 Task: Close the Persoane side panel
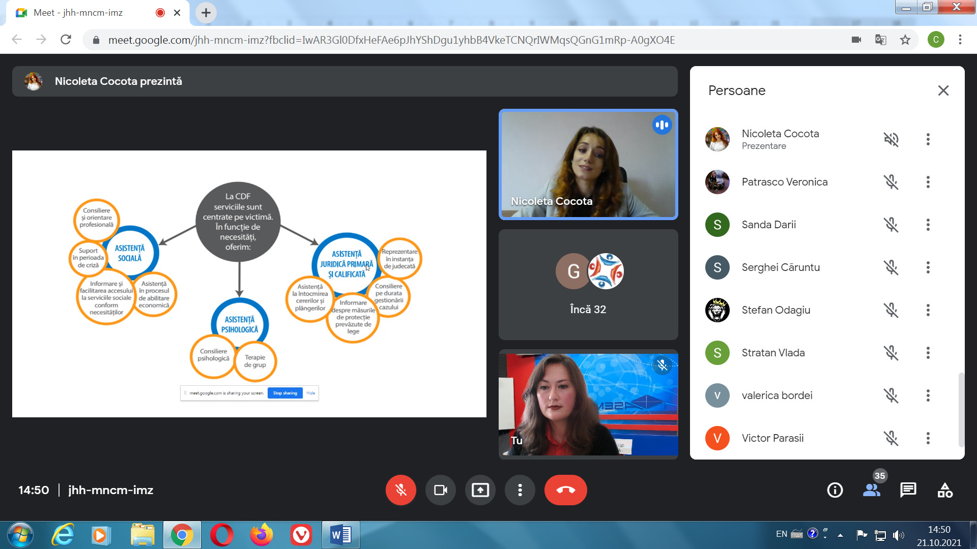[943, 90]
